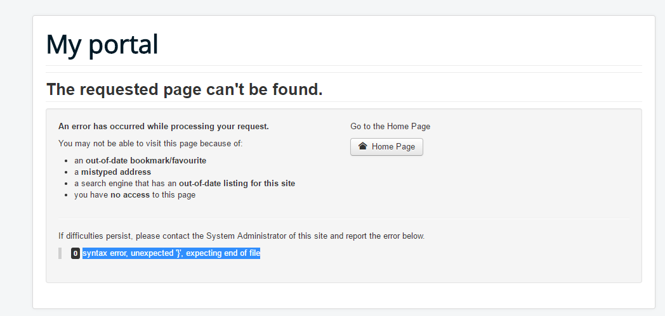Click the "My portal" site title
Image resolution: width=665 pixels, height=316 pixels.
(x=102, y=44)
